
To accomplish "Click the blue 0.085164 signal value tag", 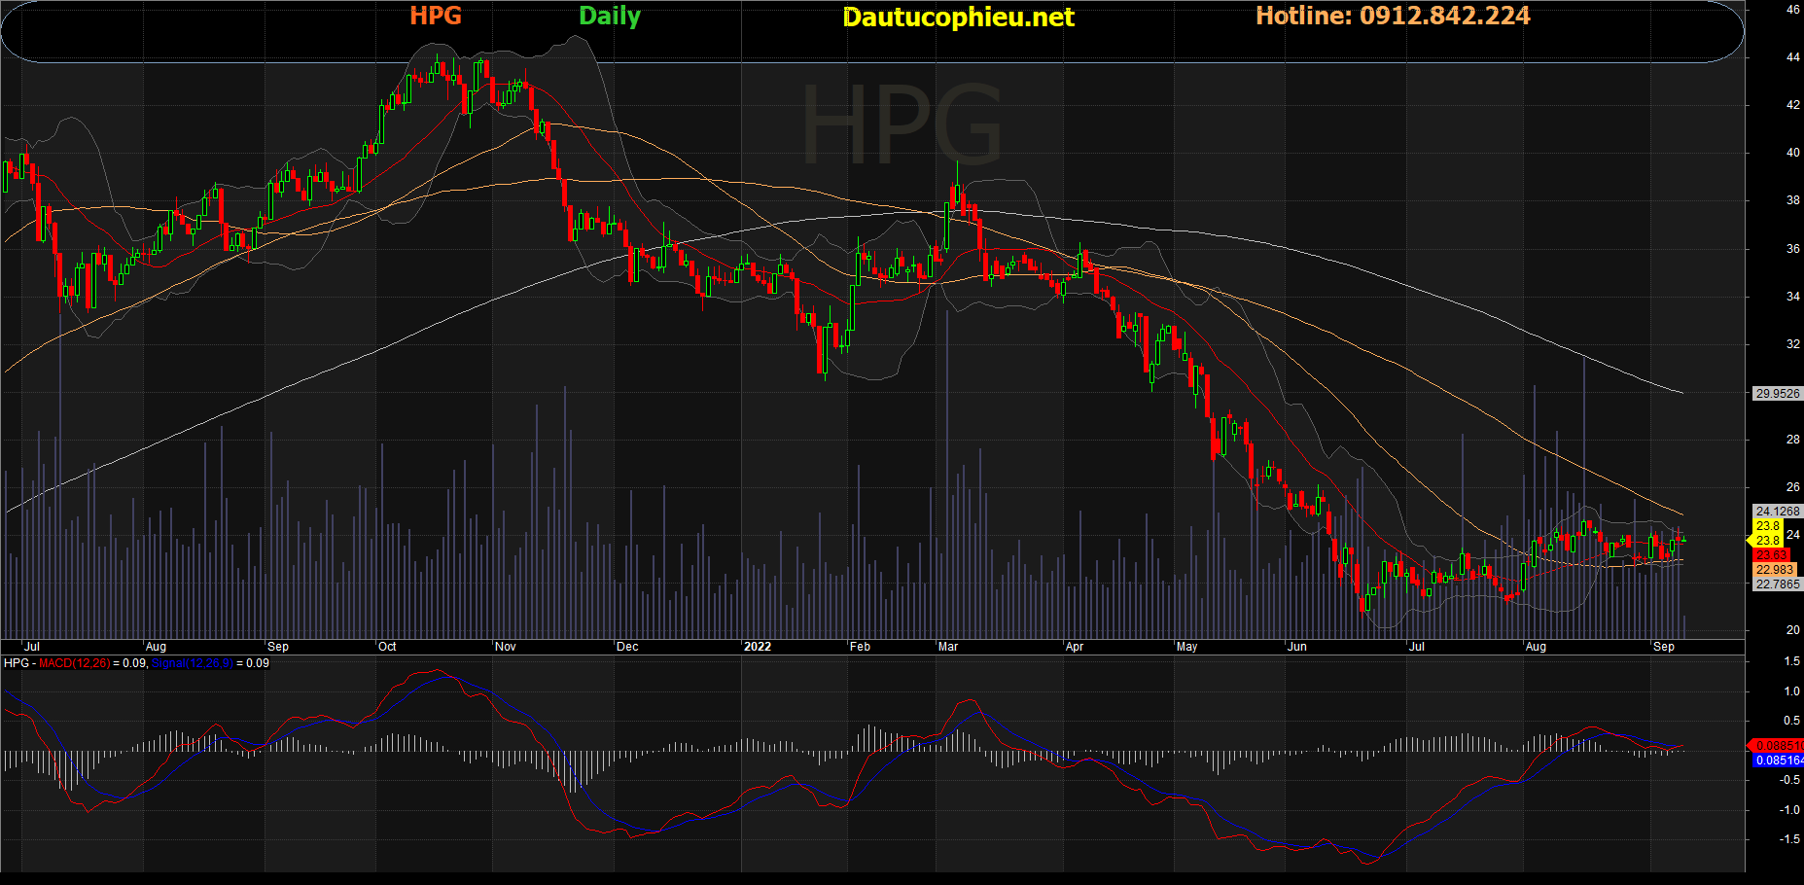I will point(1779,761).
